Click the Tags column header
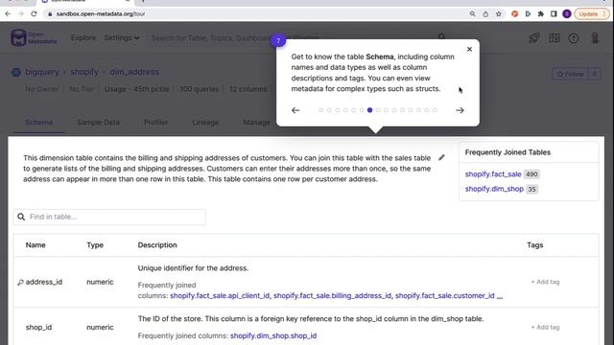 [535, 245]
